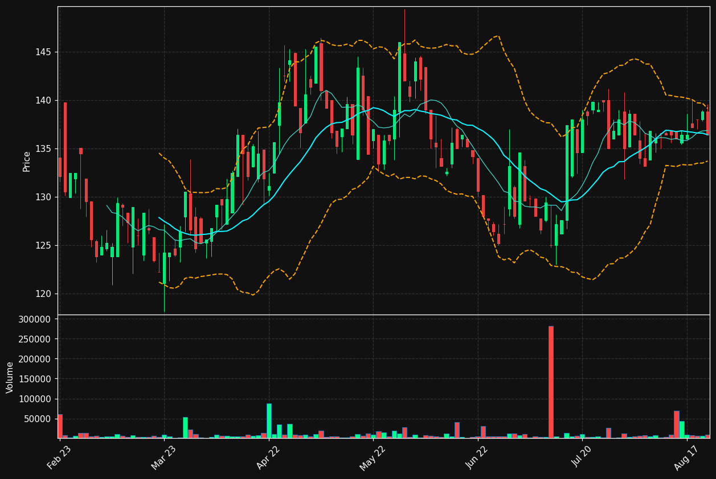The width and height of the screenshot is (716, 479).
Task: Click the 'Jun 22' date label
Action: [x=477, y=457]
